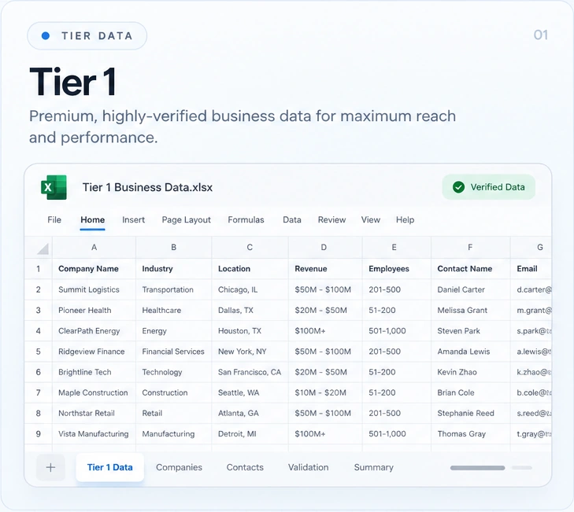574x512 pixels.
Task: Click the horizontal scrollbar thumb
Action: [x=477, y=468]
